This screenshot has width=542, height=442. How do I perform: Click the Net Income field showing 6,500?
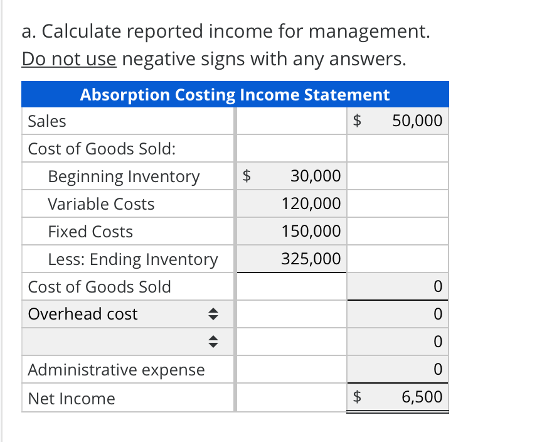point(398,397)
